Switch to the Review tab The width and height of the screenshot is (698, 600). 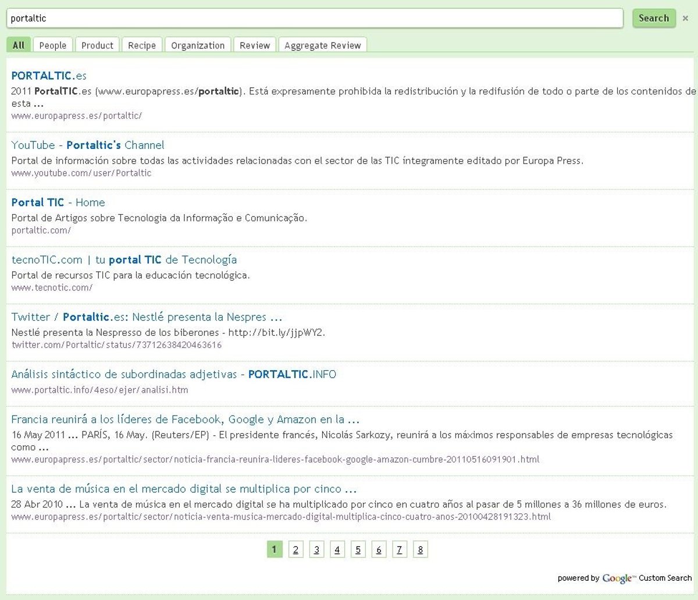[x=255, y=45]
